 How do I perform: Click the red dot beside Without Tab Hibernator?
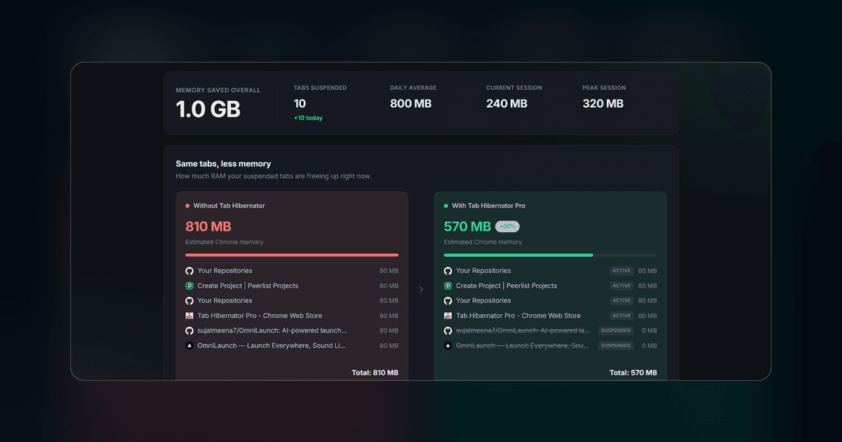[187, 206]
